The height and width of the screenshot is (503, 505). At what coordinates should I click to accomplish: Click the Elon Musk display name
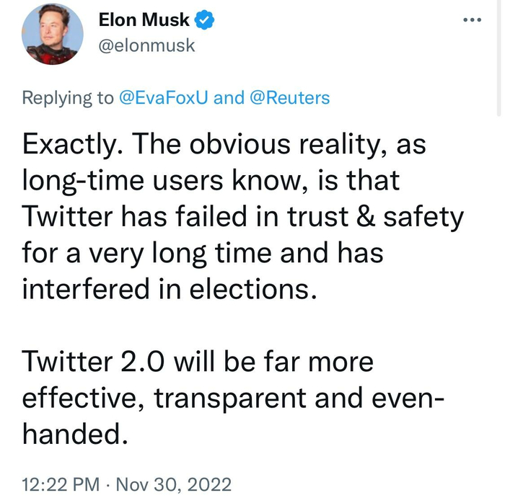click(144, 21)
